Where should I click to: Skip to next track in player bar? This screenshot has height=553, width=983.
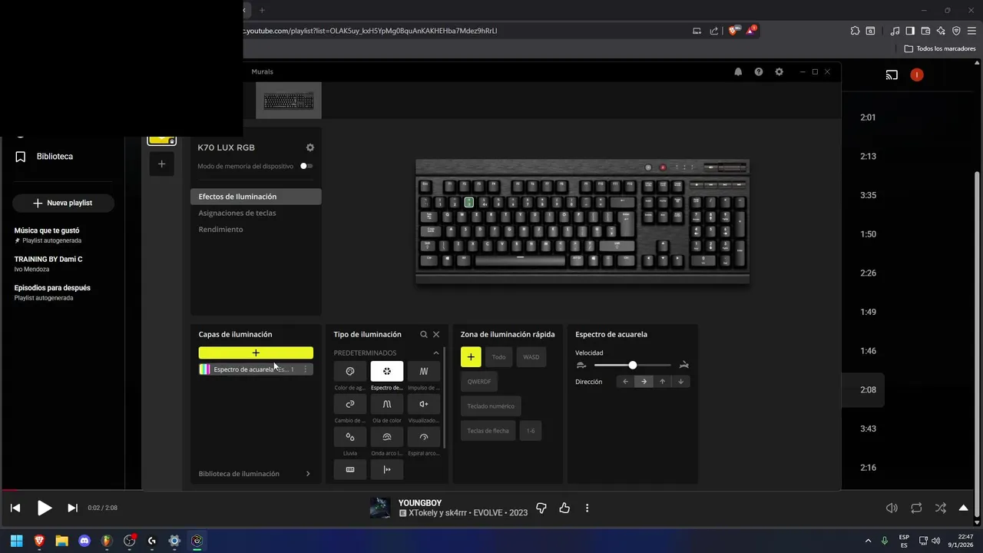tap(72, 508)
